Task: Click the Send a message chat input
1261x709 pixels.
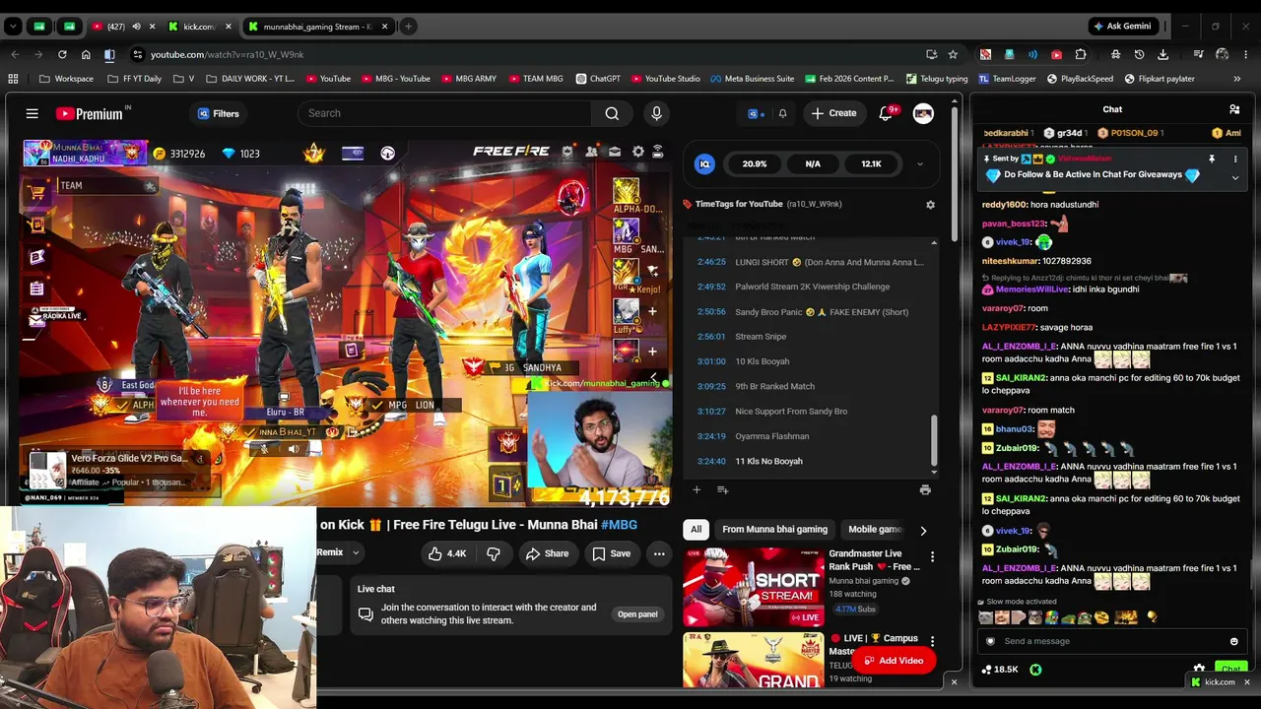Action: (x=1110, y=641)
